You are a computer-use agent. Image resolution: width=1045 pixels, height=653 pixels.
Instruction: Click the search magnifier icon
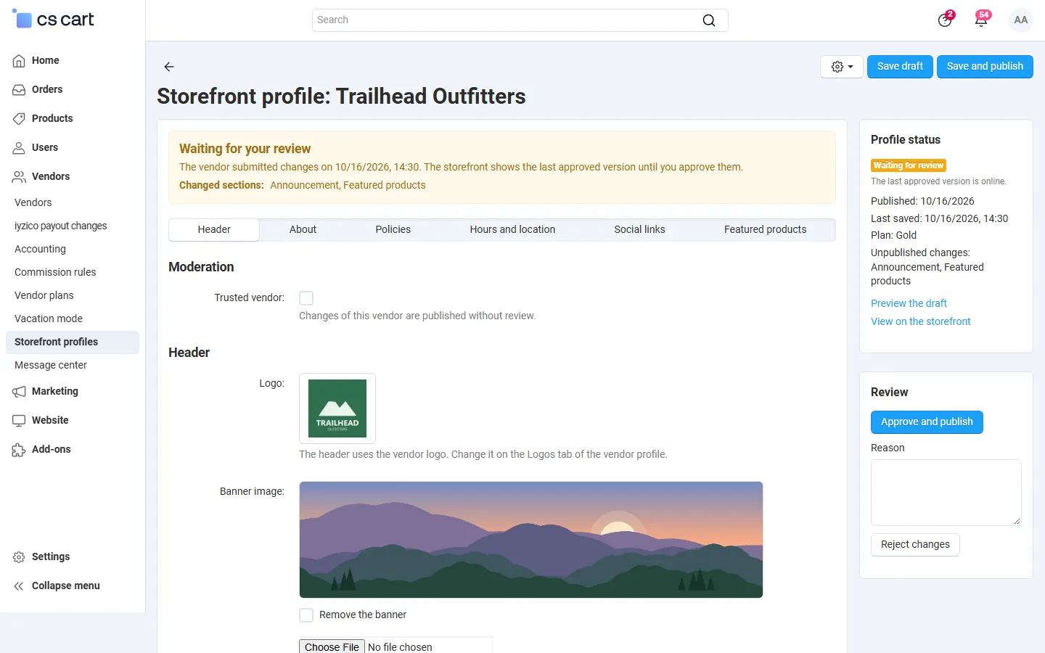point(709,20)
